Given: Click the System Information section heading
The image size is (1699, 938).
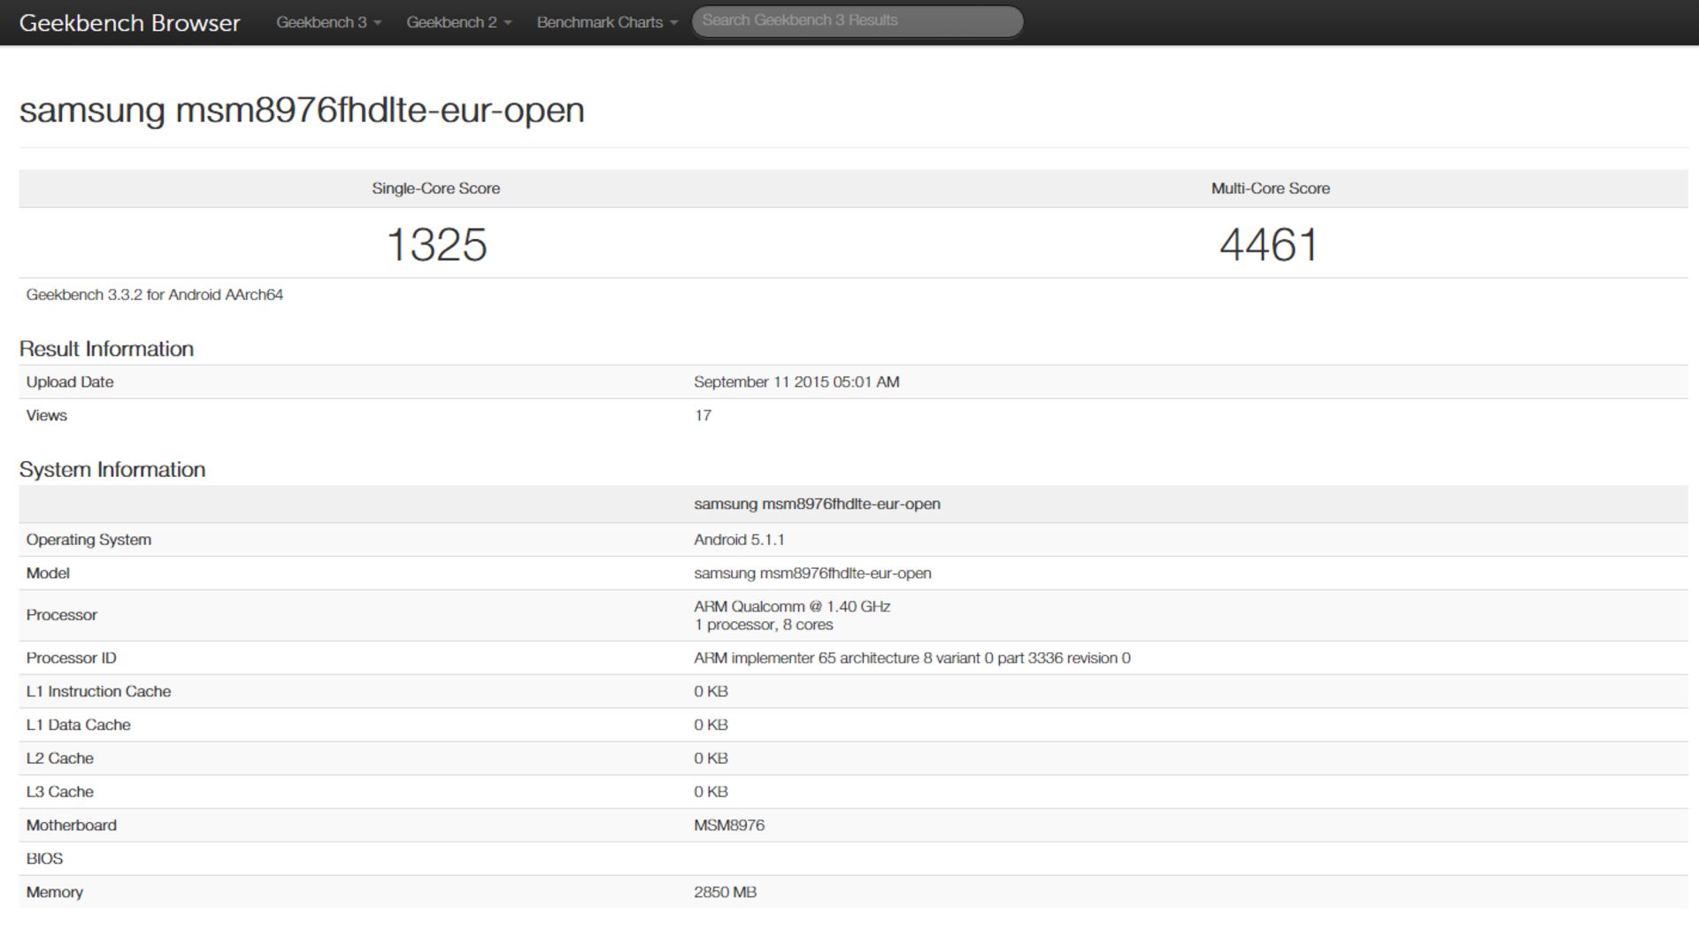Looking at the screenshot, I should 112,470.
